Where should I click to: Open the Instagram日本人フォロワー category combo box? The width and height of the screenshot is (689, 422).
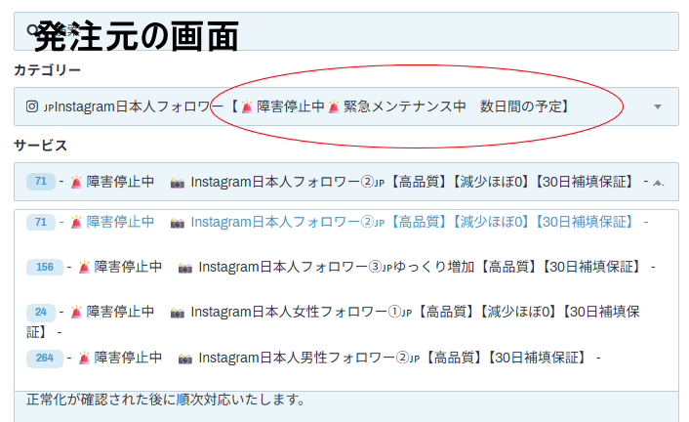point(346,106)
